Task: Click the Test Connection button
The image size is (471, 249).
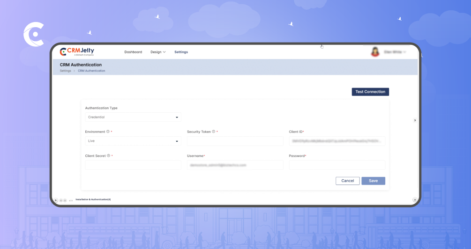Action: [x=370, y=92]
